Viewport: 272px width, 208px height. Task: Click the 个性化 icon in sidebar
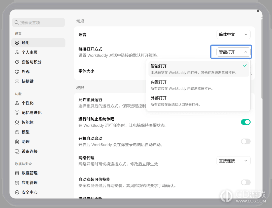pyautogui.click(x=17, y=103)
